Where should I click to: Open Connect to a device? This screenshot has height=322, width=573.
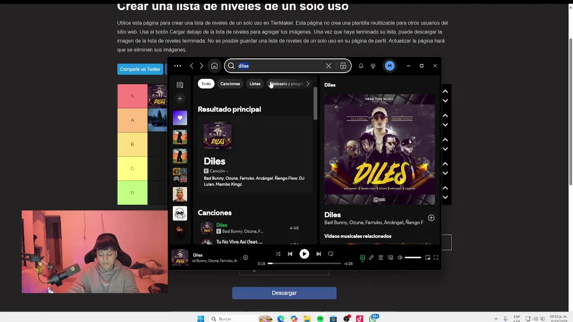coord(390,258)
